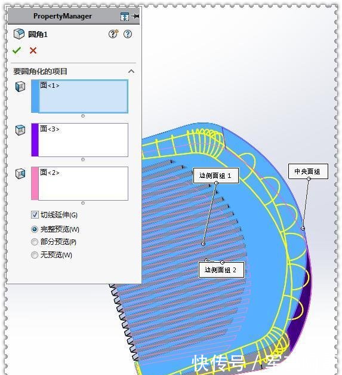Click the 边侧面组 2 callout label

(221, 270)
